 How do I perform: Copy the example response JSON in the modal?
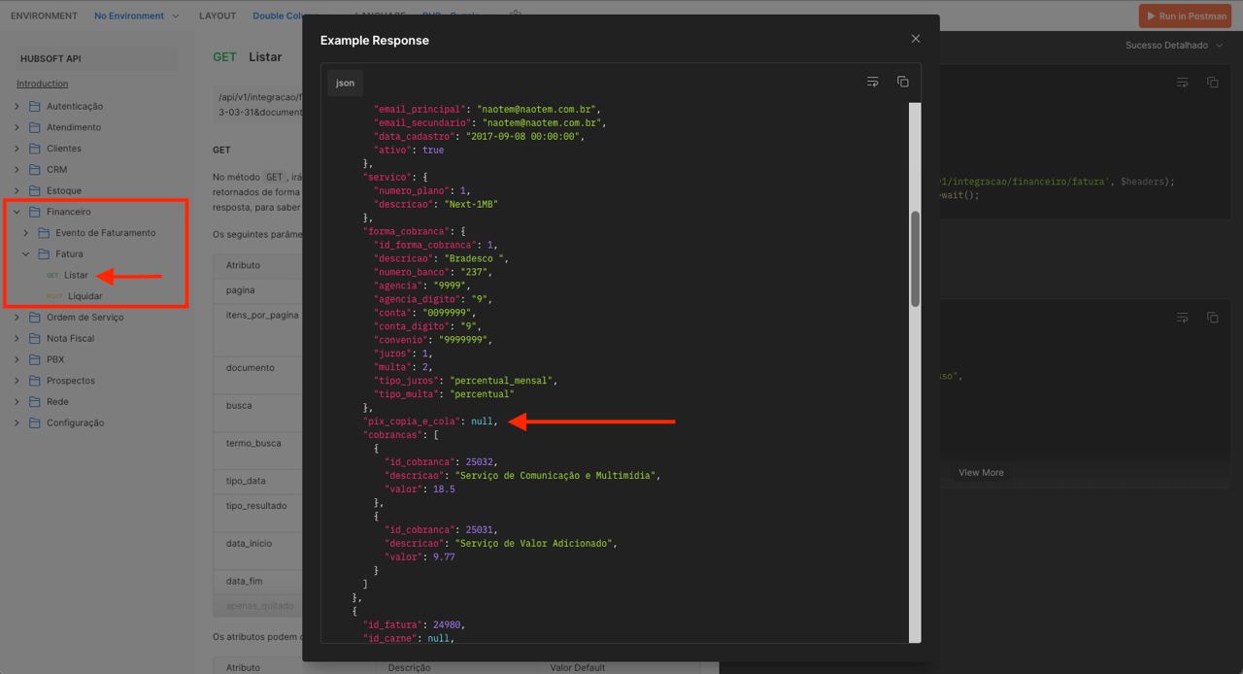902,82
